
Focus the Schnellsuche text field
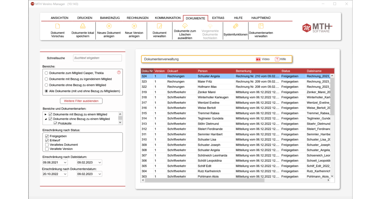97,58
